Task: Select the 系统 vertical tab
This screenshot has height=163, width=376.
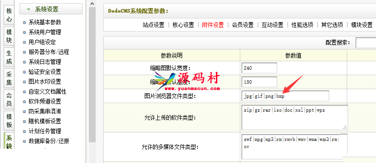Action: pyautogui.click(x=9, y=141)
